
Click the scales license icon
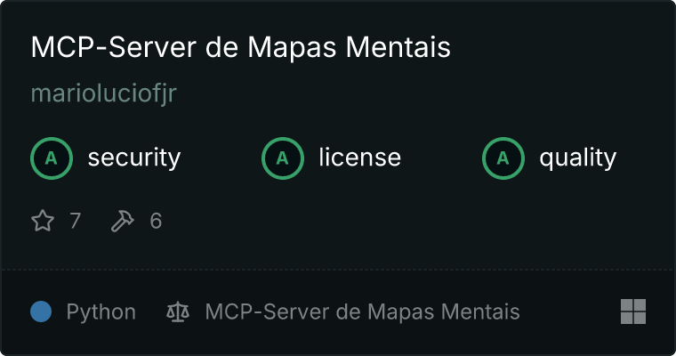click(178, 311)
